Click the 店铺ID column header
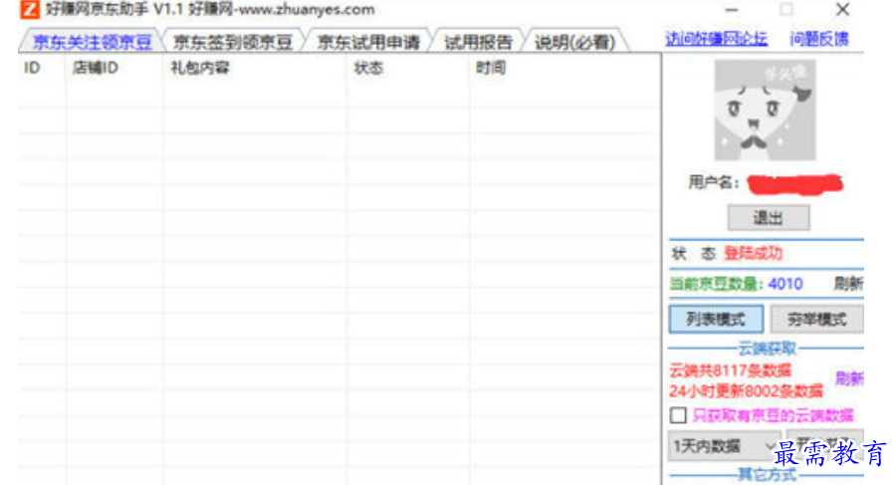 (x=96, y=68)
